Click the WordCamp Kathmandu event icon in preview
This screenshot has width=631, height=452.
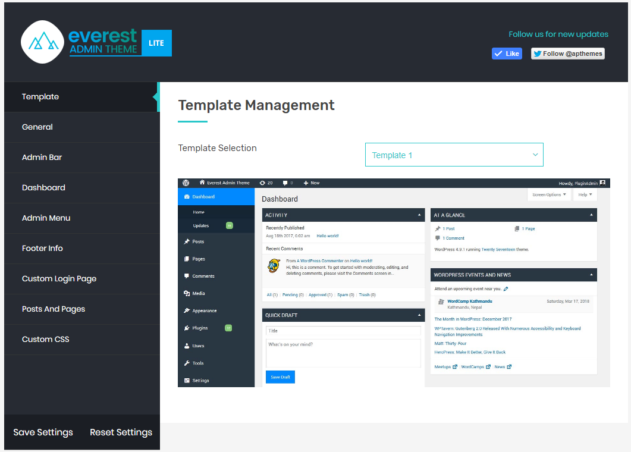(441, 302)
